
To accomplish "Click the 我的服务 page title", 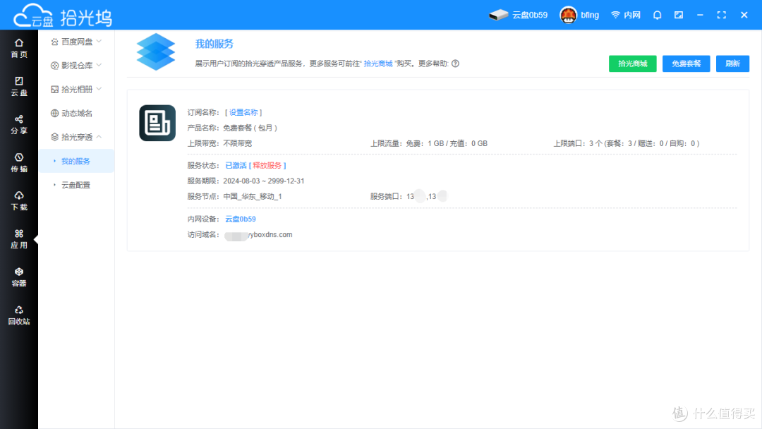I will point(214,44).
